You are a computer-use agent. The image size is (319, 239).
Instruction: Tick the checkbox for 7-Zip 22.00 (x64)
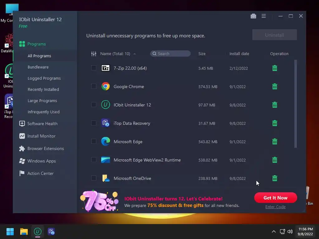click(94, 68)
